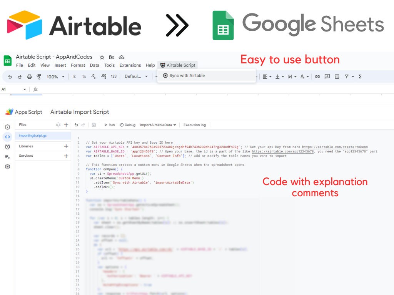Apply a filter with the filter icon
The width and height of the screenshot is (394, 295).
click(x=347, y=76)
